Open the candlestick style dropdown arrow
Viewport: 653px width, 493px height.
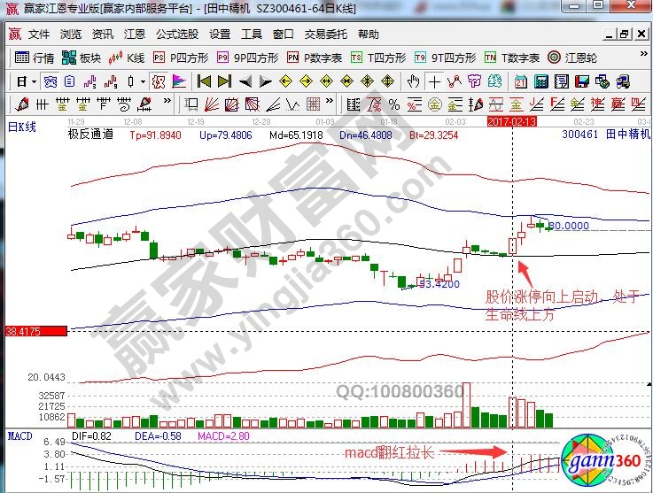click(143, 81)
